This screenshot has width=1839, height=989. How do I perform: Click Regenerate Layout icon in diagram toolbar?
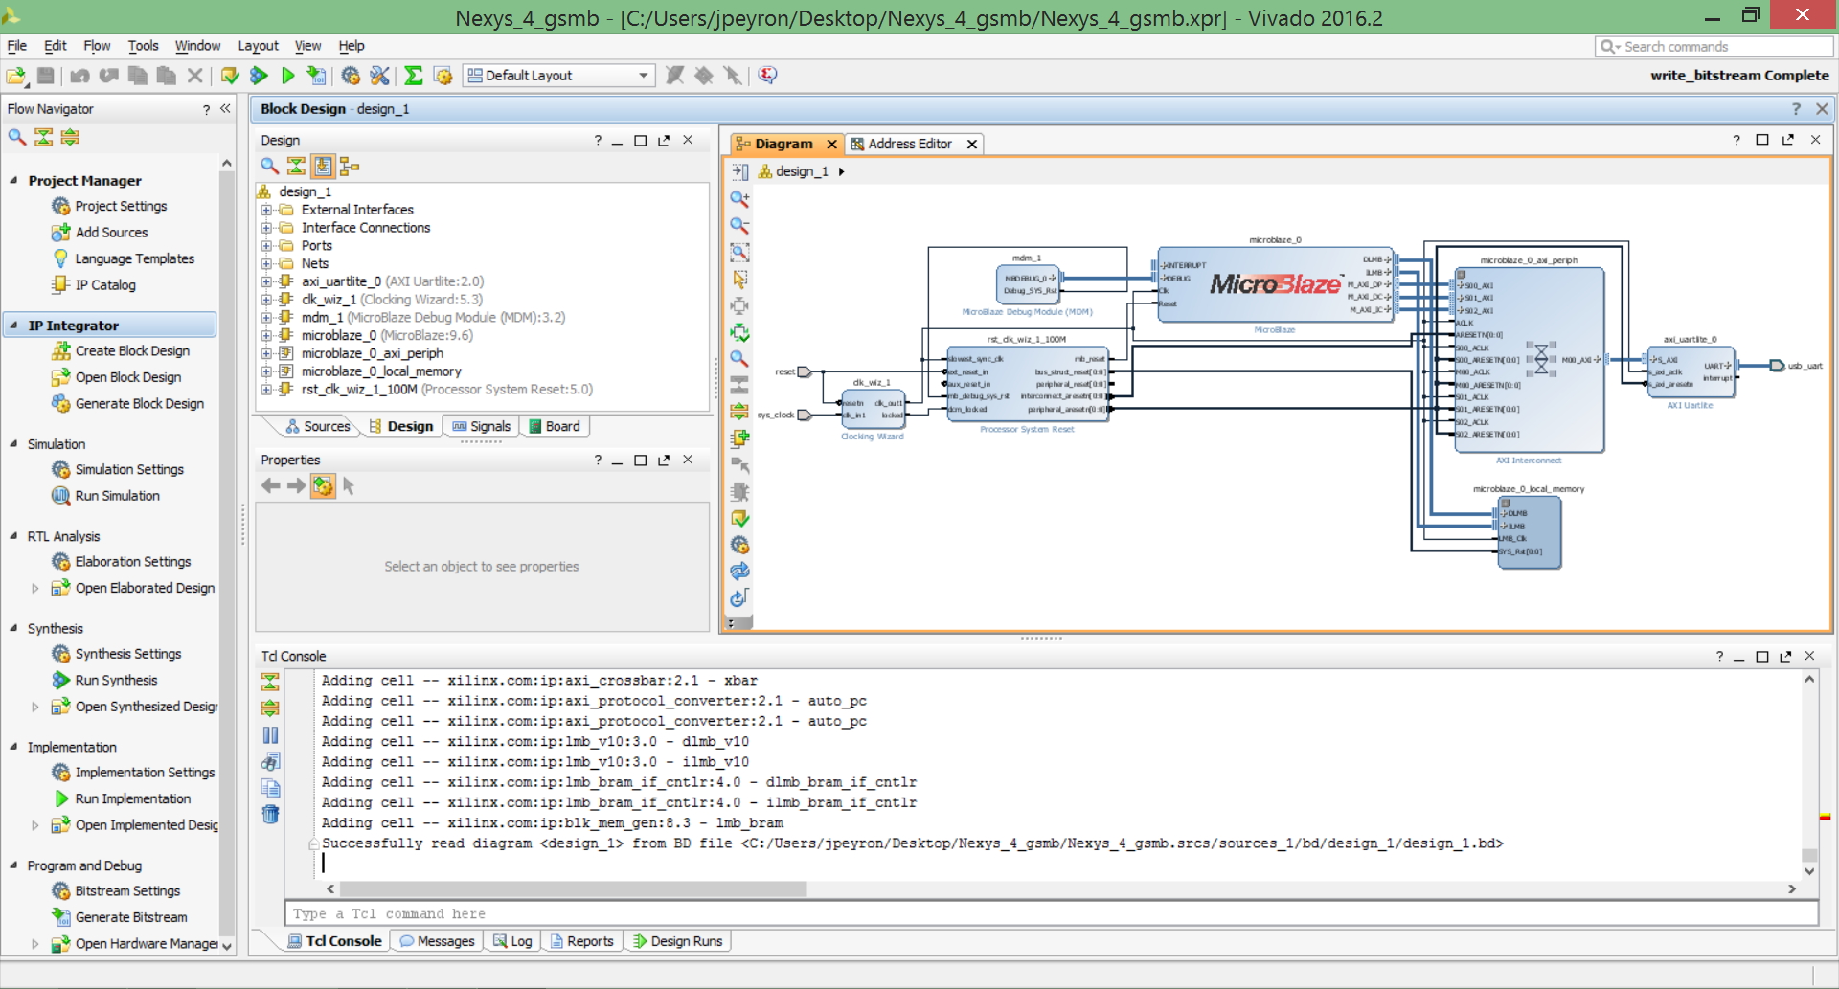[x=739, y=572]
